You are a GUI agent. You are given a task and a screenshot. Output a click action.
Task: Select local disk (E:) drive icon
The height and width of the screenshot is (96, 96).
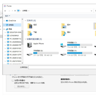pos(30,54)
